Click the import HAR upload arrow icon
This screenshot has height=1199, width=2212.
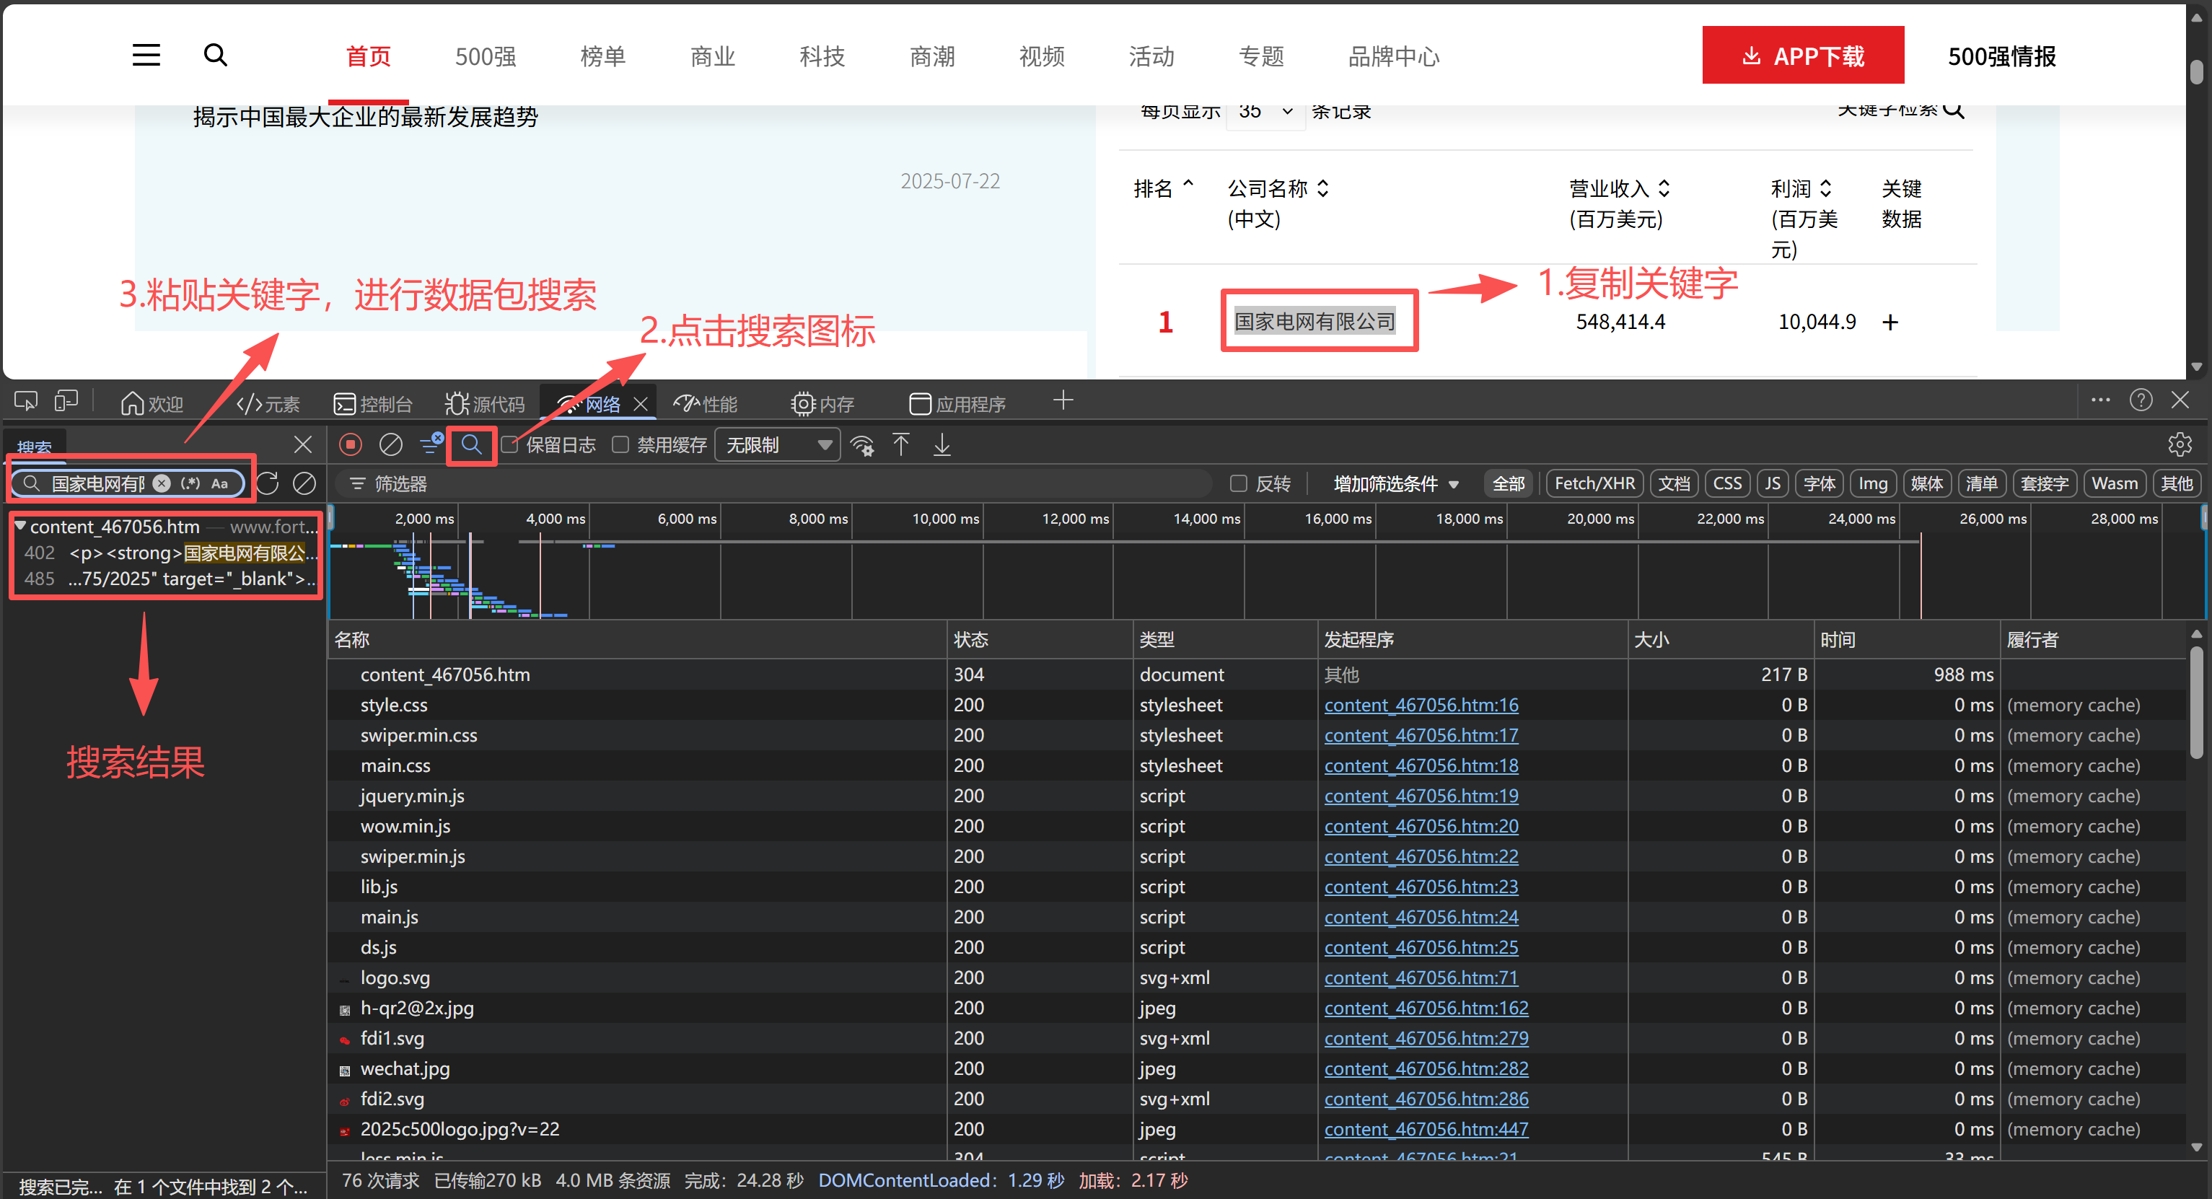(901, 445)
